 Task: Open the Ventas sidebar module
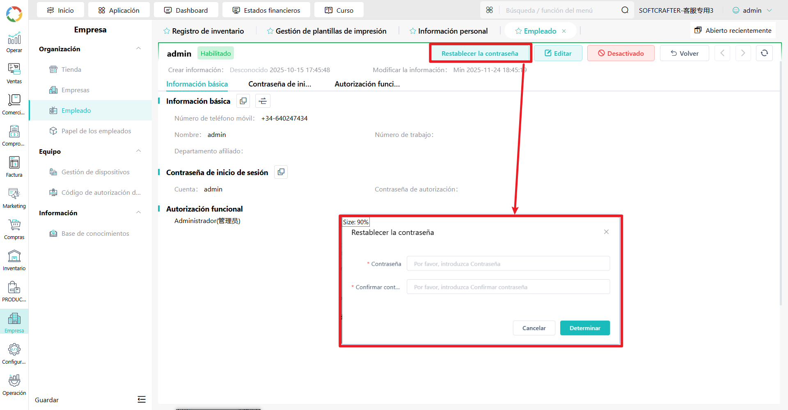14,74
